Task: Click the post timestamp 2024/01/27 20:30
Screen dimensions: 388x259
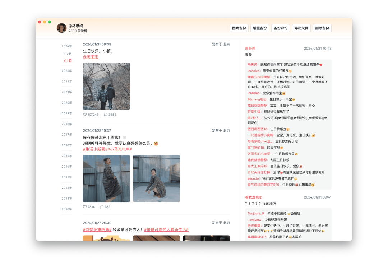Action: click(x=97, y=223)
